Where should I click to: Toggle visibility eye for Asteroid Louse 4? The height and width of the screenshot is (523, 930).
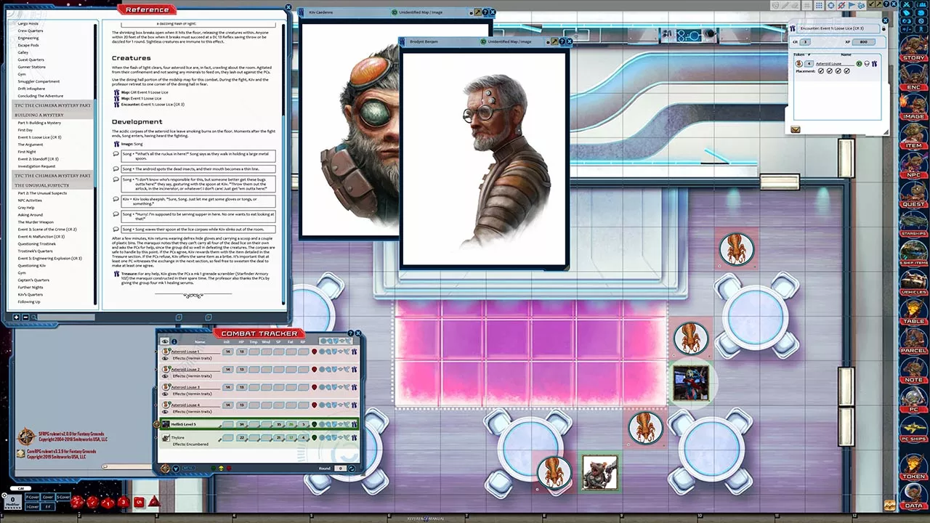click(x=165, y=411)
